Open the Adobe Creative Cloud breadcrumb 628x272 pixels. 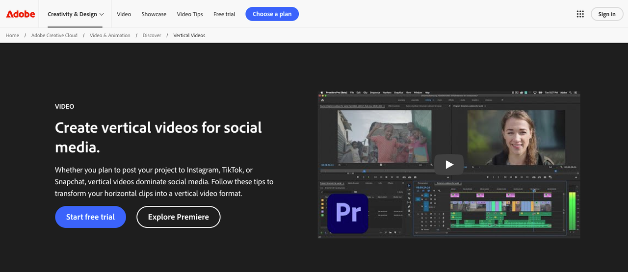point(54,35)
